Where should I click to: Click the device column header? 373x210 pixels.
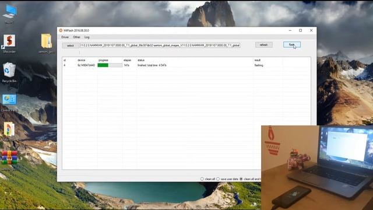[x=82, y=60]
